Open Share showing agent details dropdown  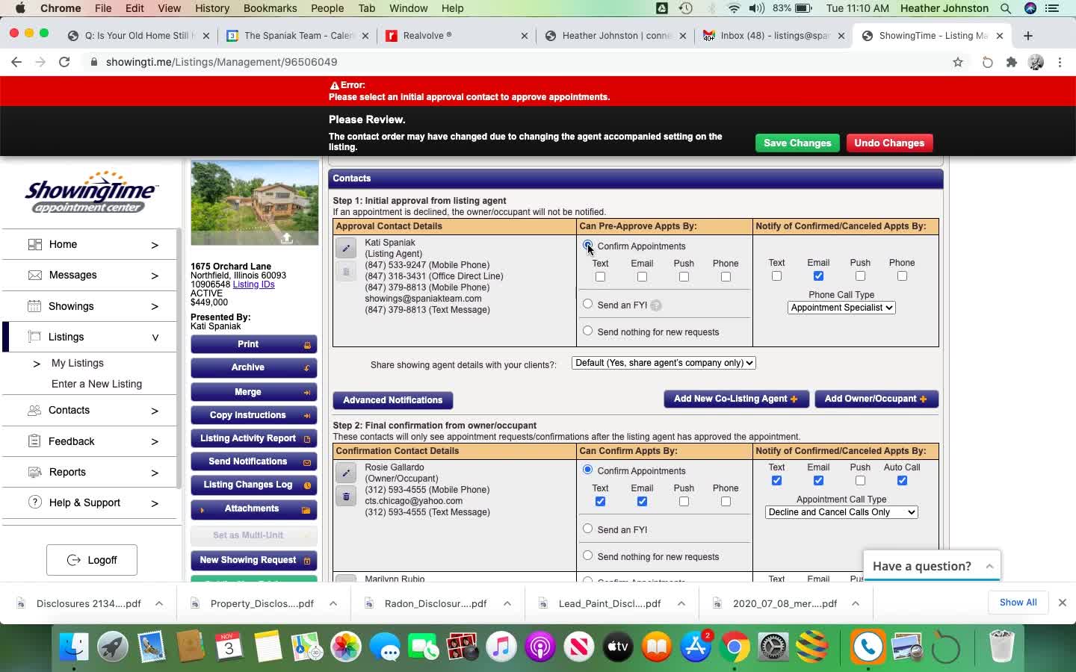(664, 363)
